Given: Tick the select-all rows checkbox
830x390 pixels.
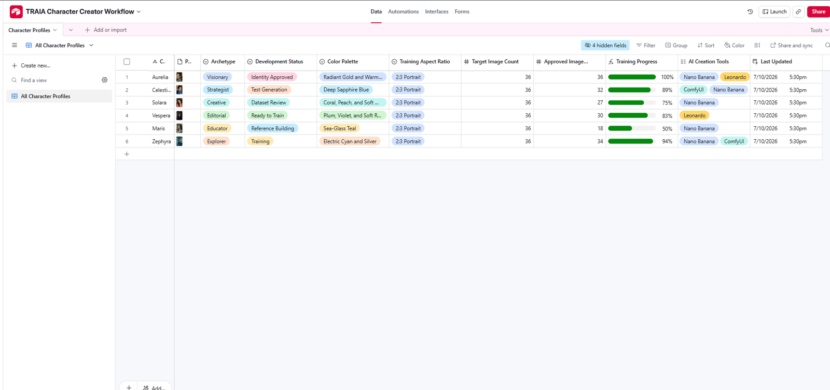Looking at the screenshot, I should tap(127, 61).
